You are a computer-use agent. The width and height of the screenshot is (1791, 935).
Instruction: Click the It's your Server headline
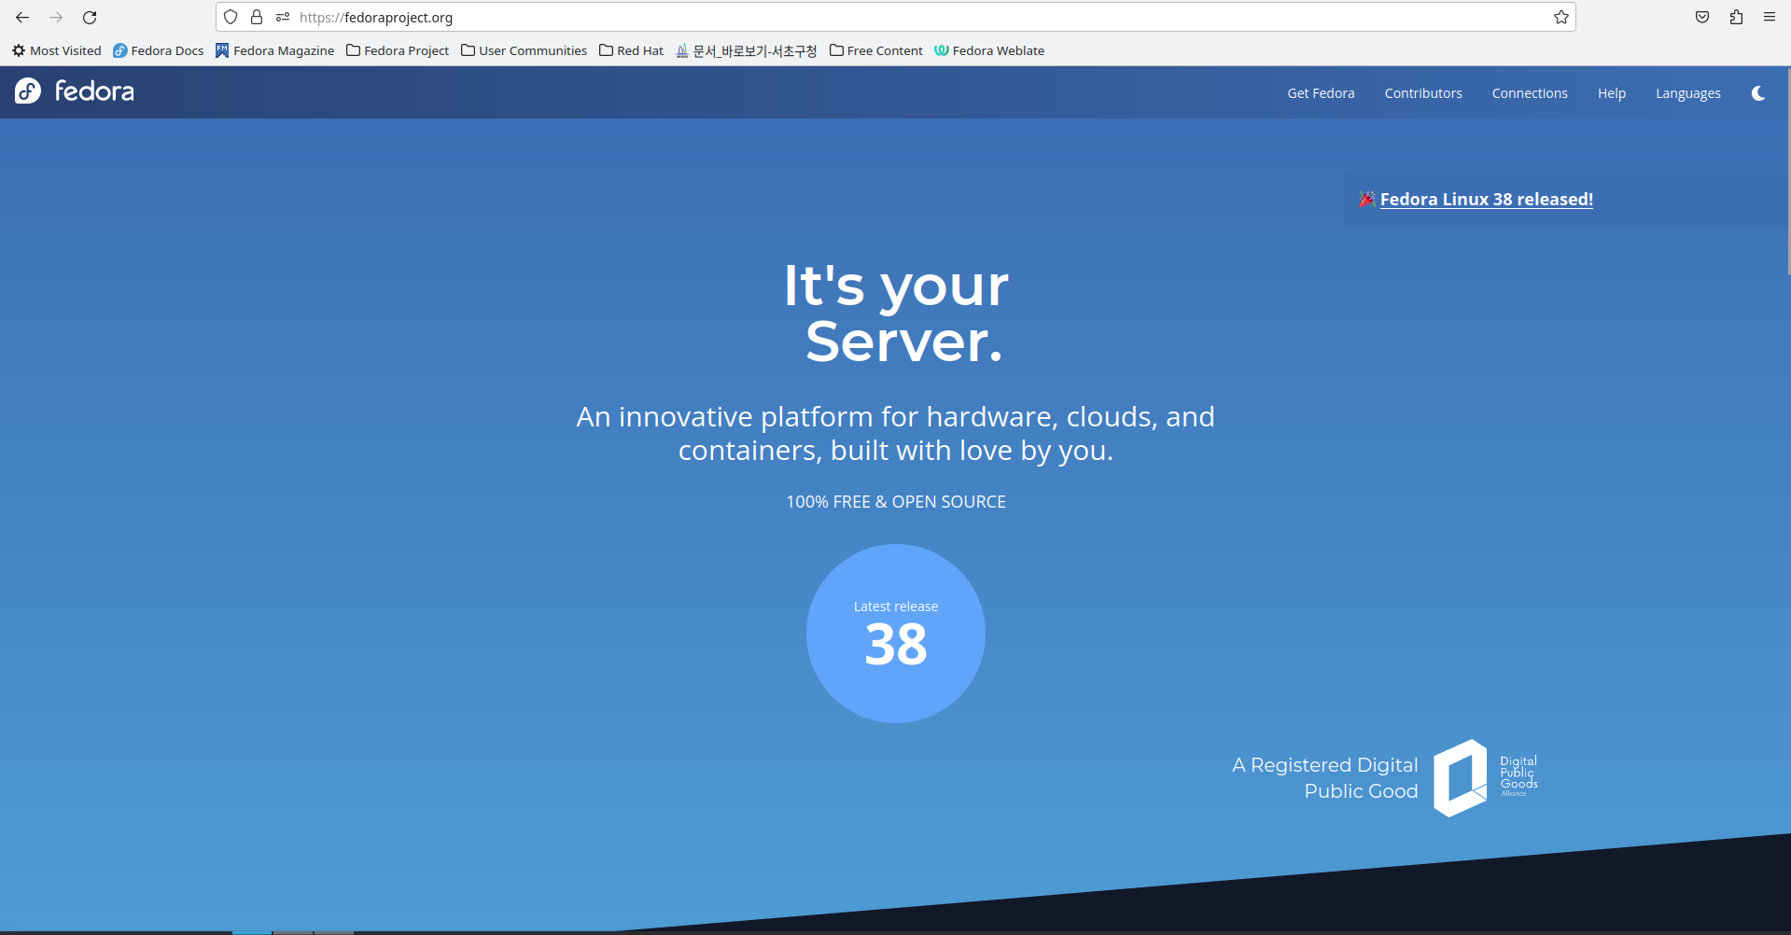(x=896, y=313)
